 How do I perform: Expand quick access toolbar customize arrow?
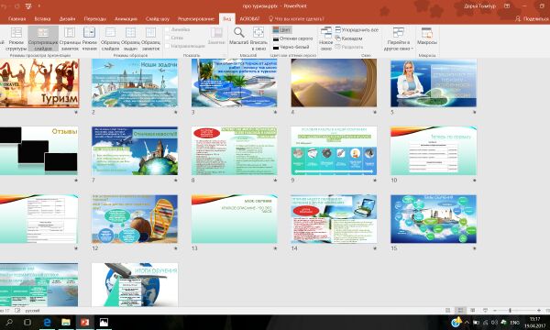coord(38,6)
